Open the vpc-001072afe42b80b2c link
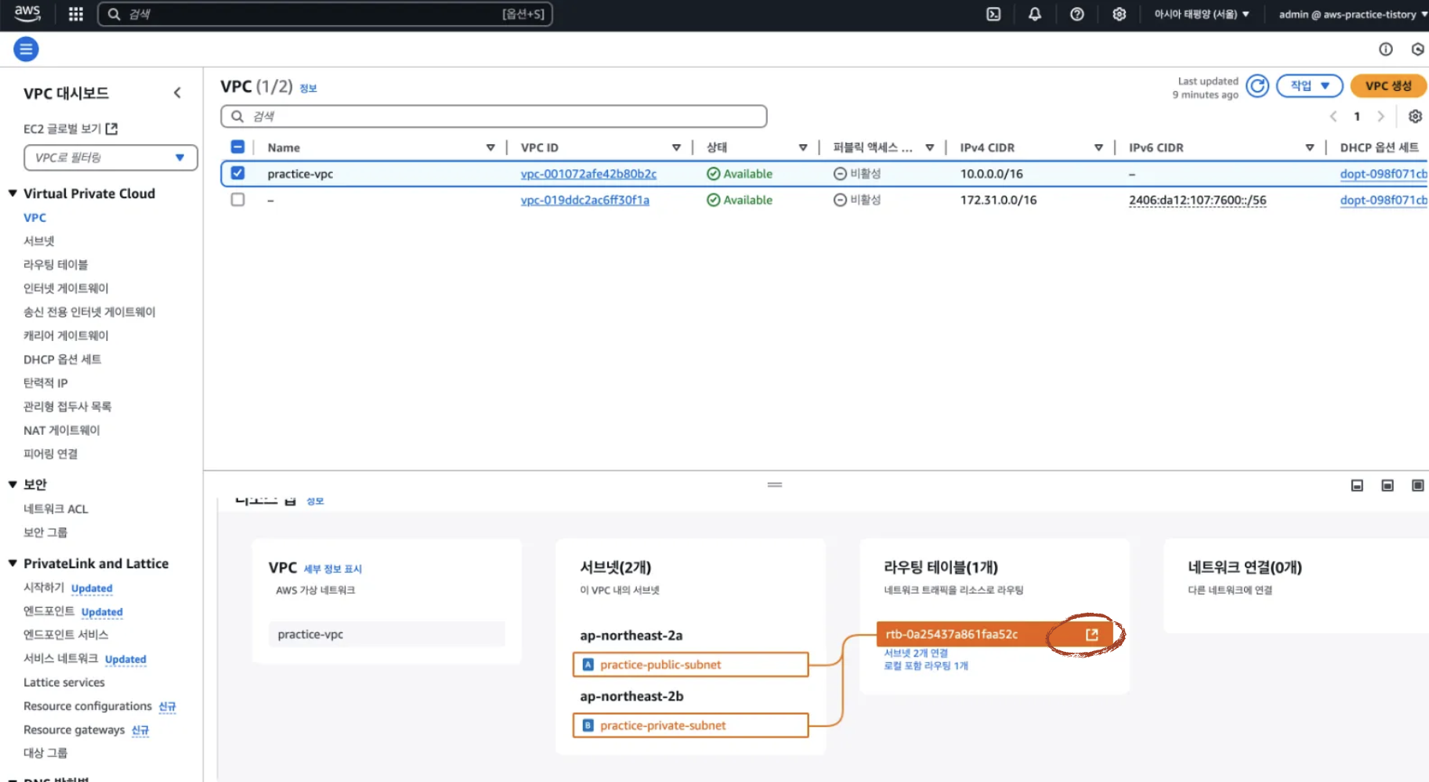The image size is (1429, 782). click(x=588, y=174)
